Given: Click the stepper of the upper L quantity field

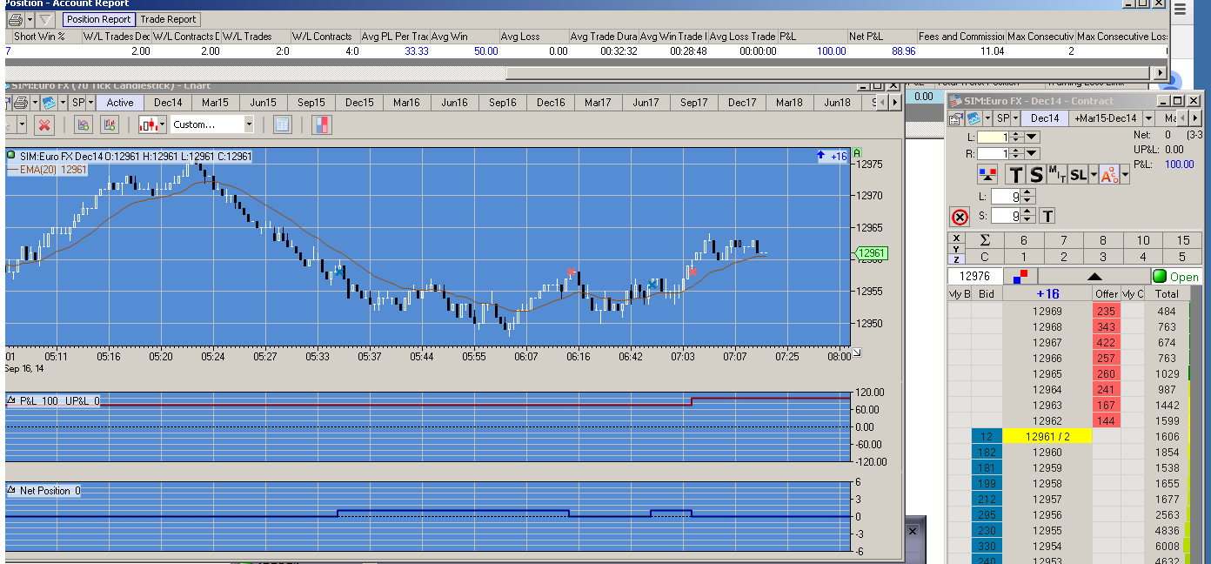Looking at the screenshot, I should pos(1016,138).
